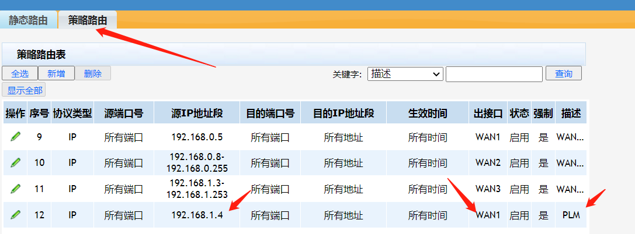635x234 pixels.
Task: Click the 状态 column header
Action: 519,114
